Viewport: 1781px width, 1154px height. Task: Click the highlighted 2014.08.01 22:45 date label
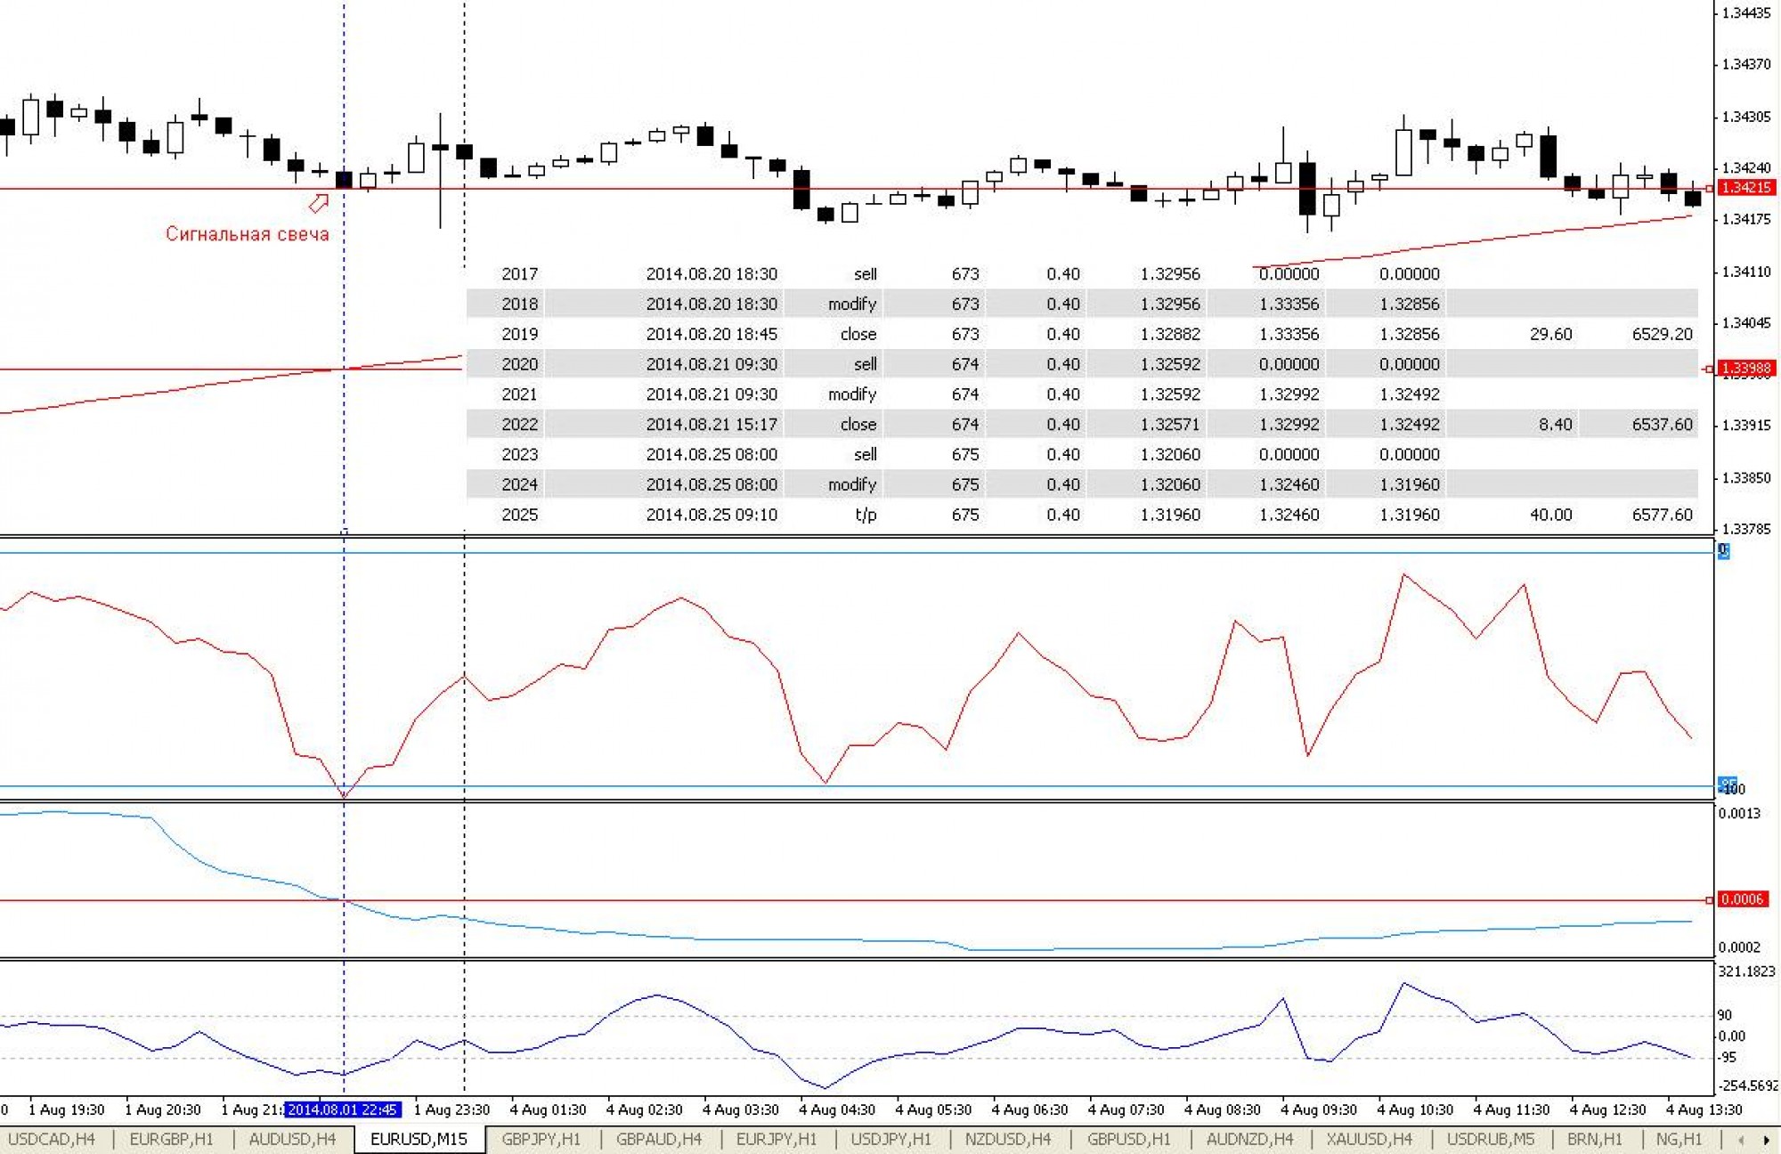point(343,1109)
